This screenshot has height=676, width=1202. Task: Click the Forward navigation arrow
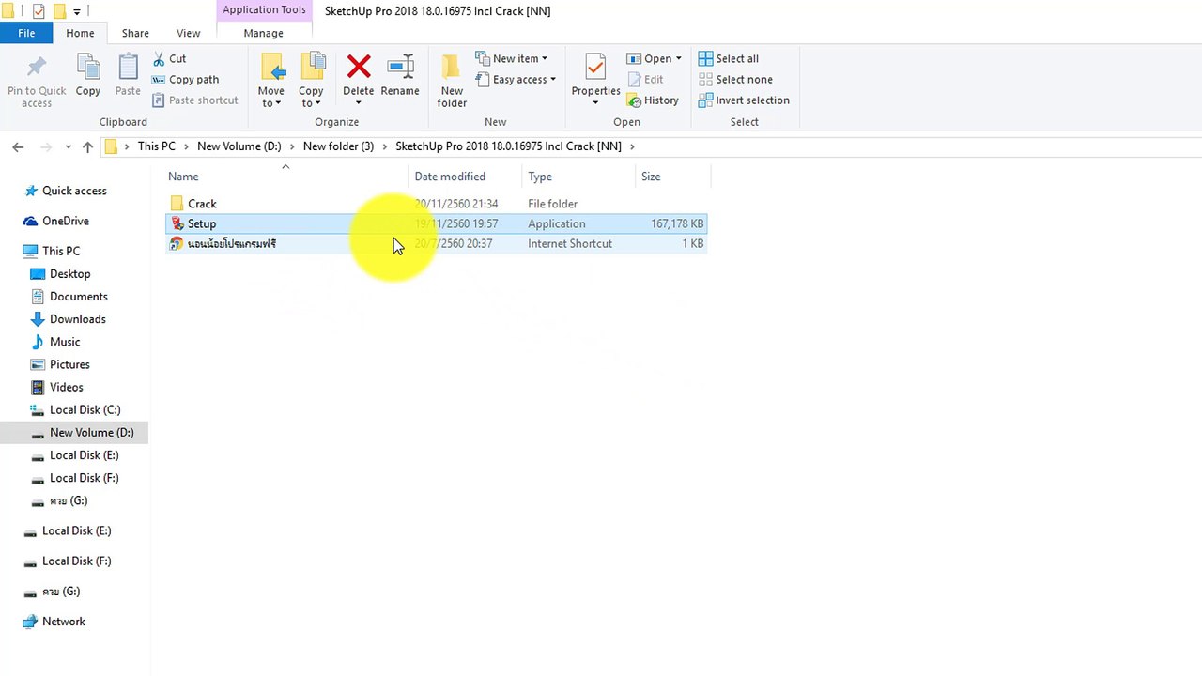point(44,146)
